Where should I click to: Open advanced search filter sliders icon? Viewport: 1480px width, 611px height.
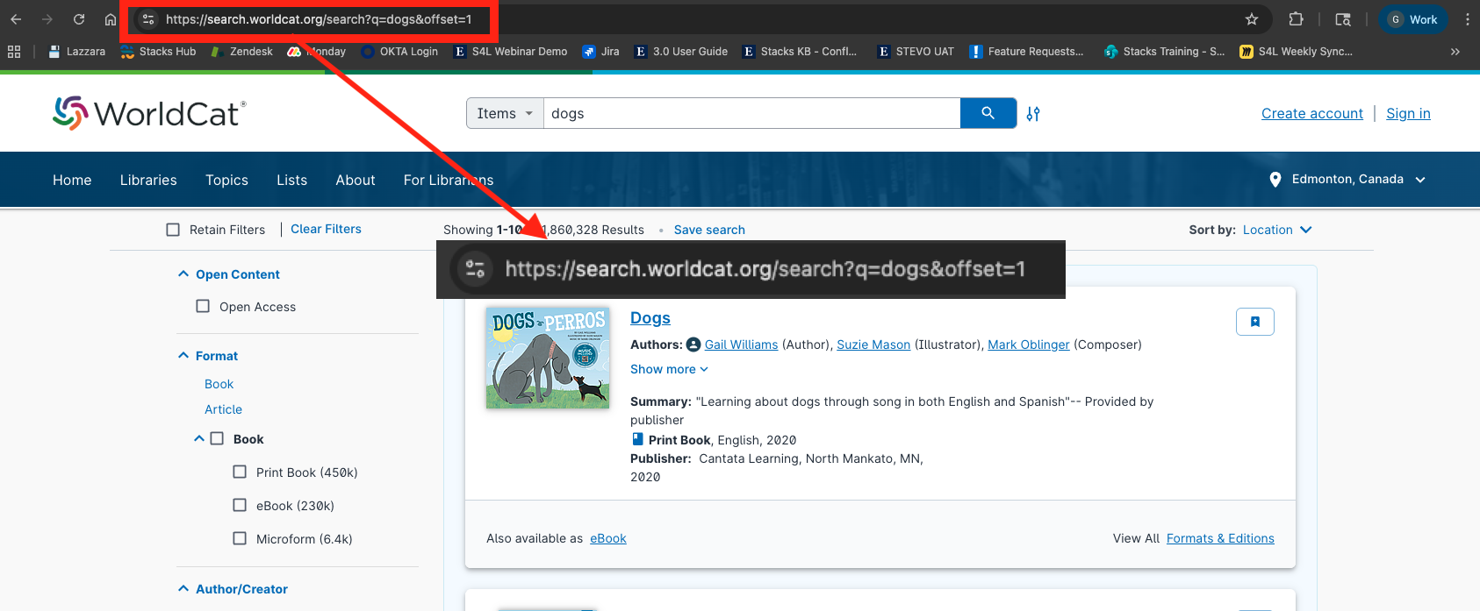(x=1033, y=114)
